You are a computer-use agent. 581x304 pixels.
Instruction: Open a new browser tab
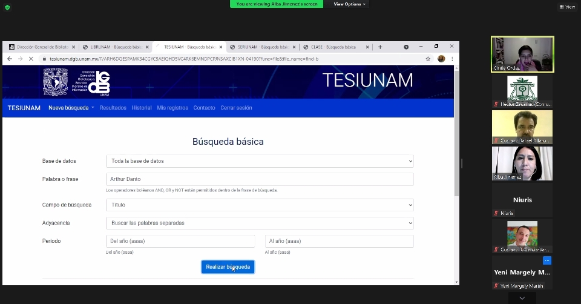(380, 47)
